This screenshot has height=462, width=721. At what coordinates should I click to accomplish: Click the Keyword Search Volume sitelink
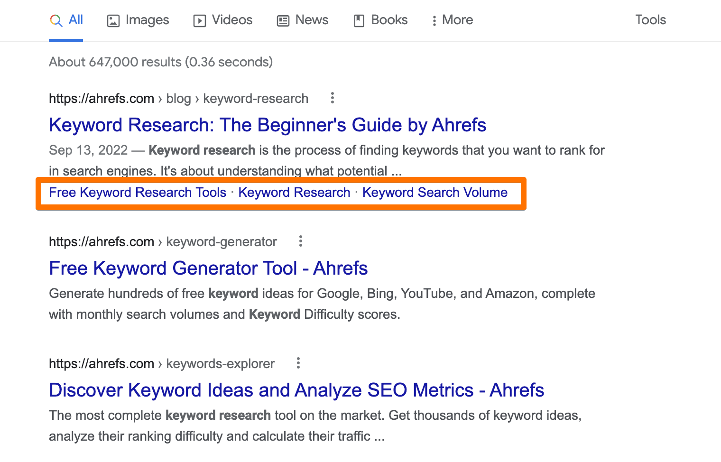(x=435, y=192)
